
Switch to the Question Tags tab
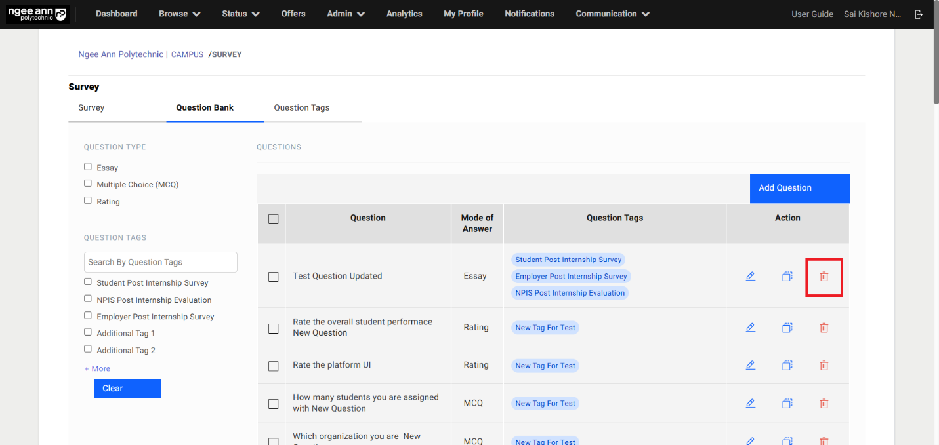pyautogui.click(x=301, y=108)
